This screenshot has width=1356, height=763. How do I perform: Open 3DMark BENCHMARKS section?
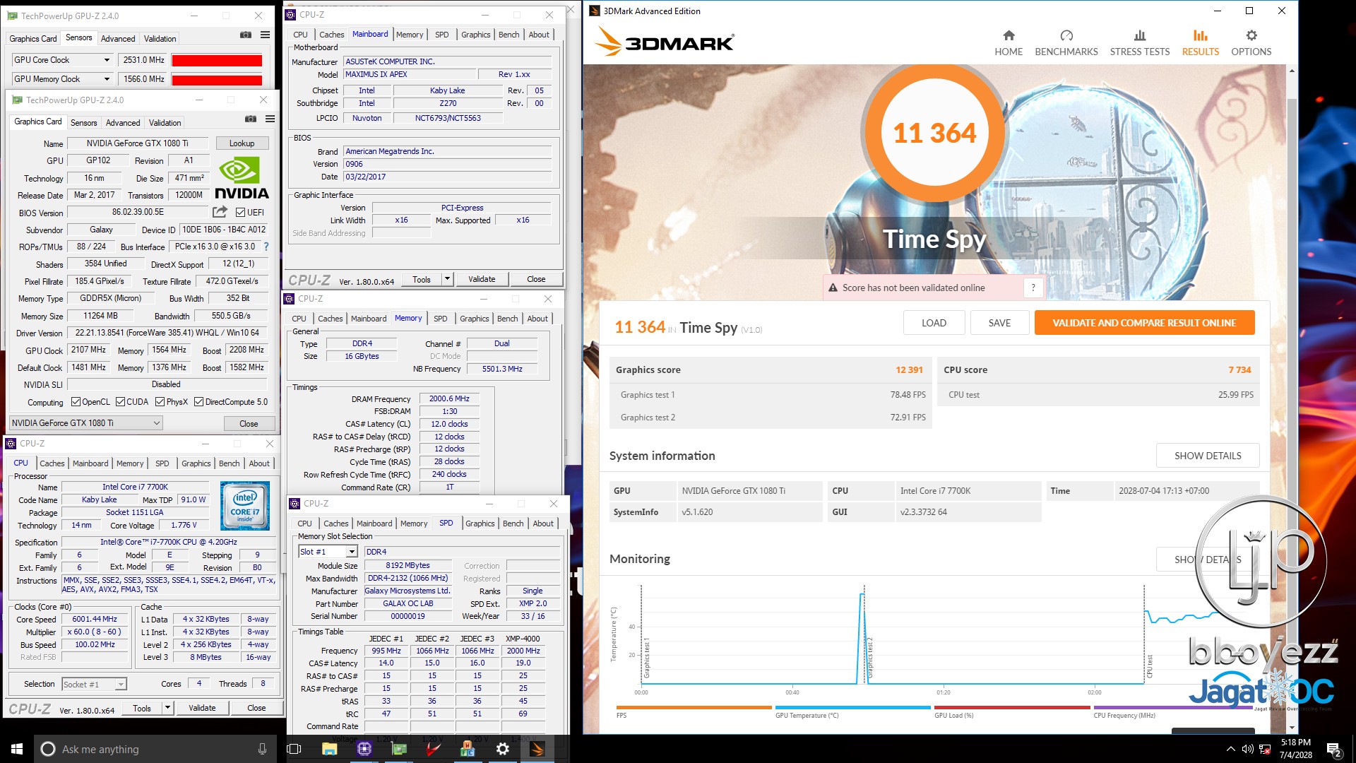click(x=1066, y=43)
